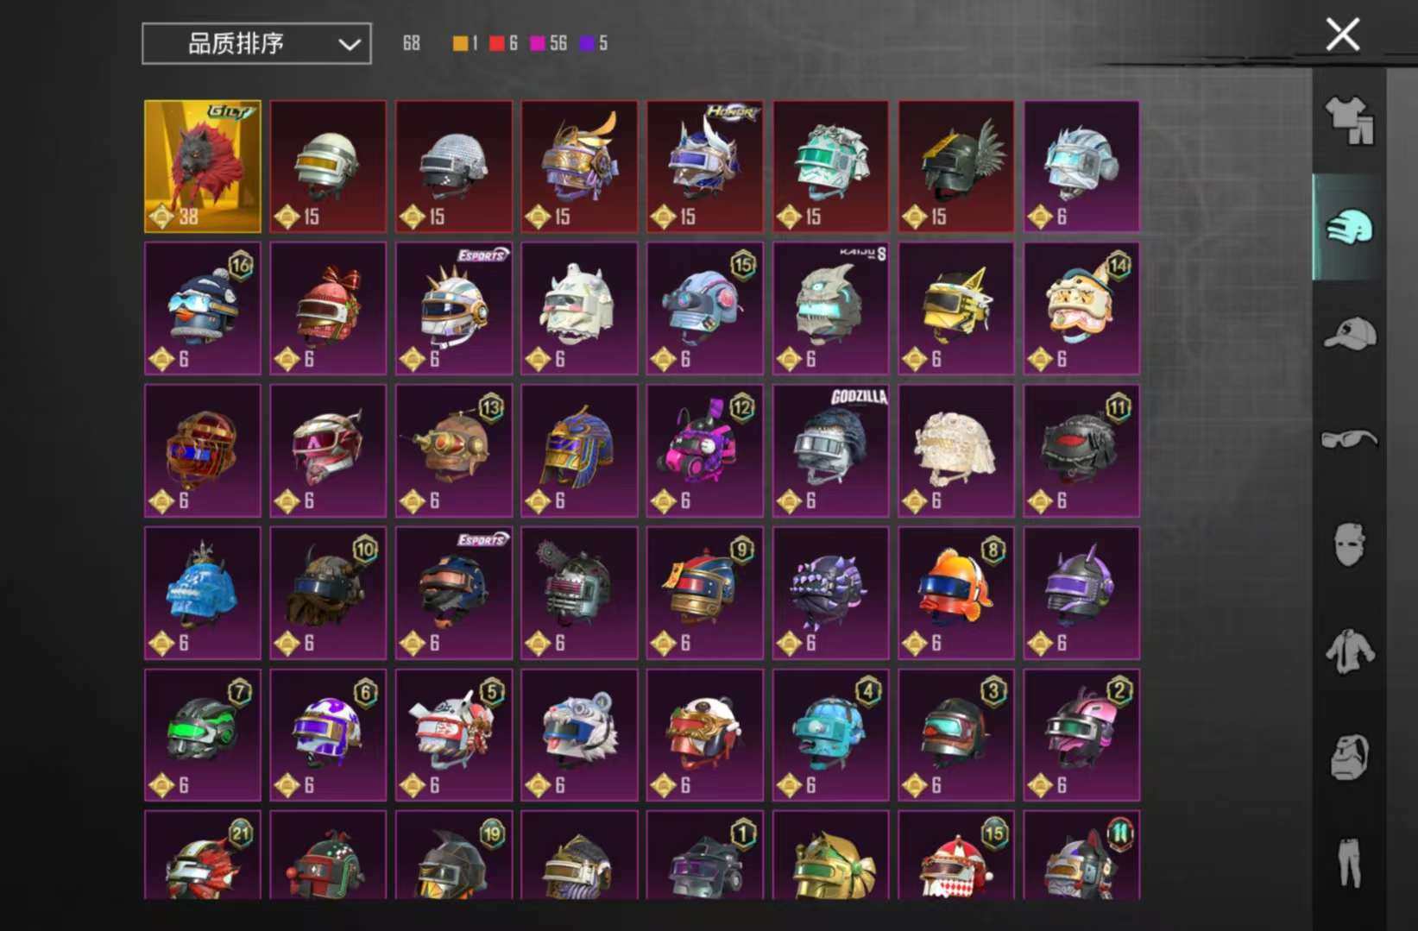
Task: Select the helmet category in sidebar
Action: point(1349,228)
